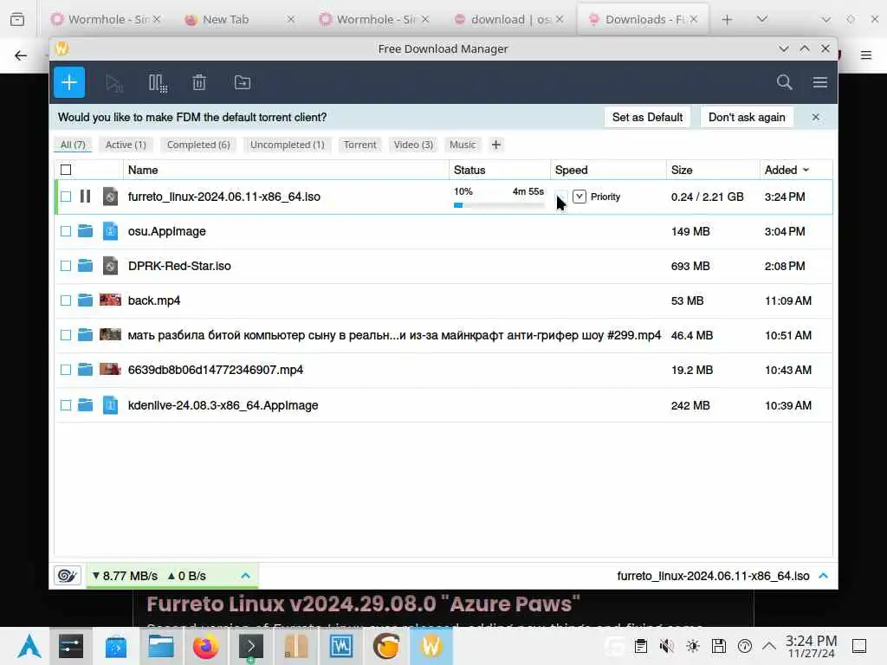Go back with the browser back arrow

click(21, 55)
